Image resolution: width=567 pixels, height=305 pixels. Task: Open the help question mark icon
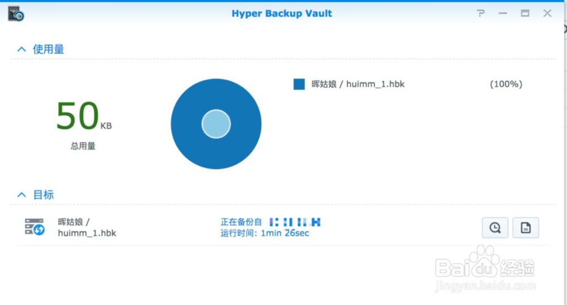[481, 14]
